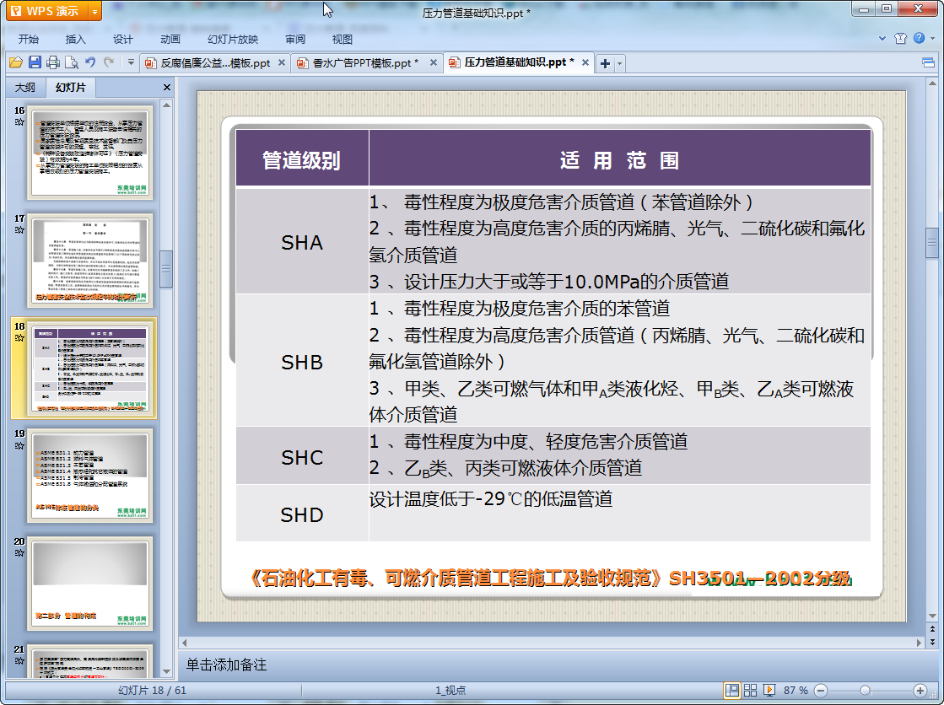The width and height of the screenshot is (944, 705).
Task: Click the Redo arrow icon
Action: [x=109, y=62]
